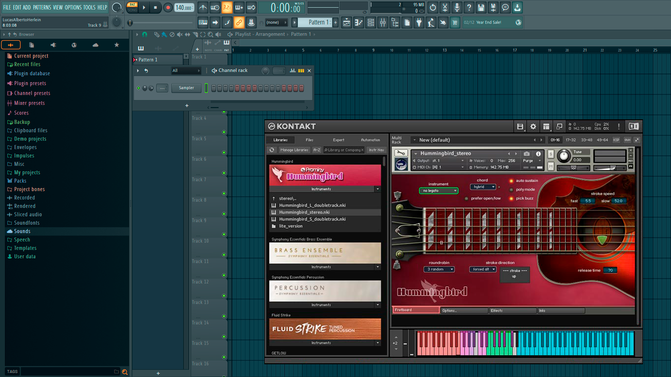Open the PATTERNS menu
This screenshot has height=377, width=671.
42,7
